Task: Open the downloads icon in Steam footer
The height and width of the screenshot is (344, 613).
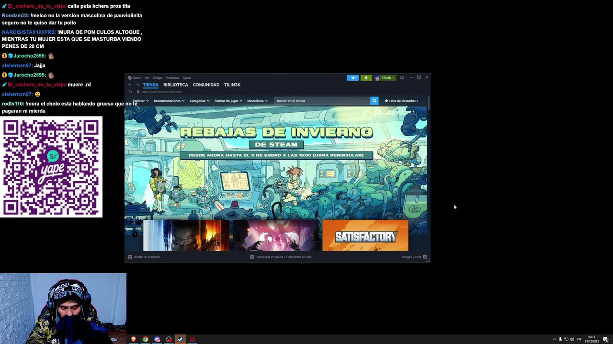Action: 252,257
